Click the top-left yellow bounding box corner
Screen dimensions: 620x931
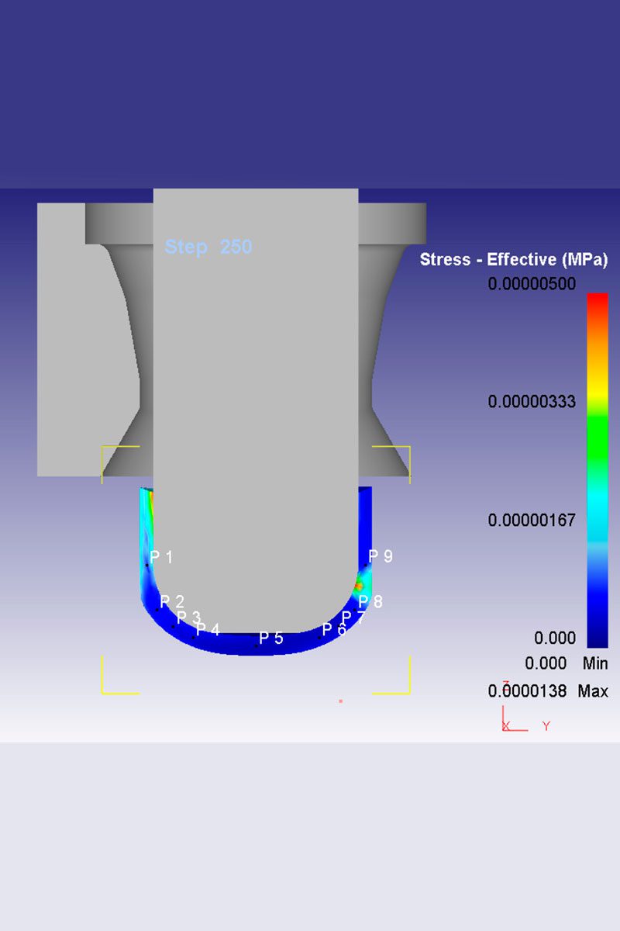[x=103, y=448]
